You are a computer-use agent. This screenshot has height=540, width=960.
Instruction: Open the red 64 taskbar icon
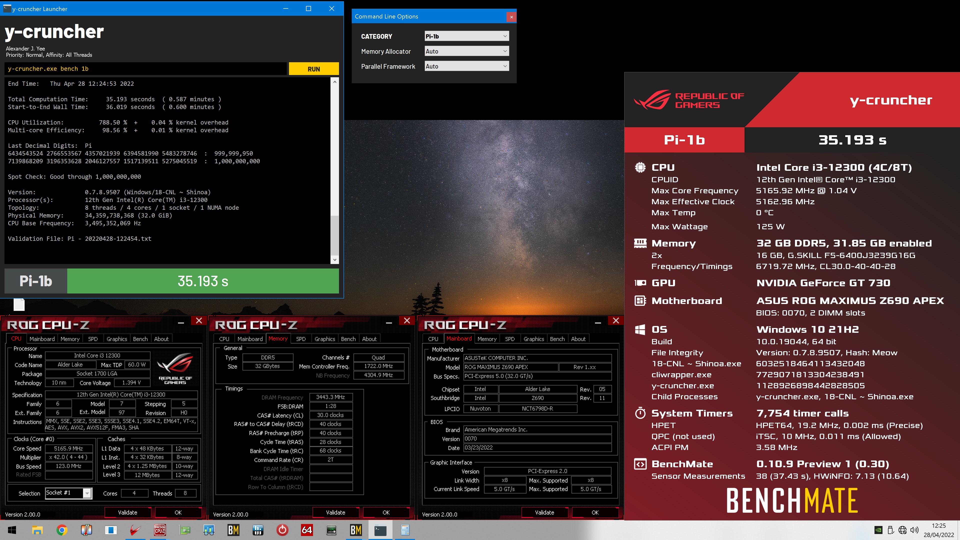(307, 530)
